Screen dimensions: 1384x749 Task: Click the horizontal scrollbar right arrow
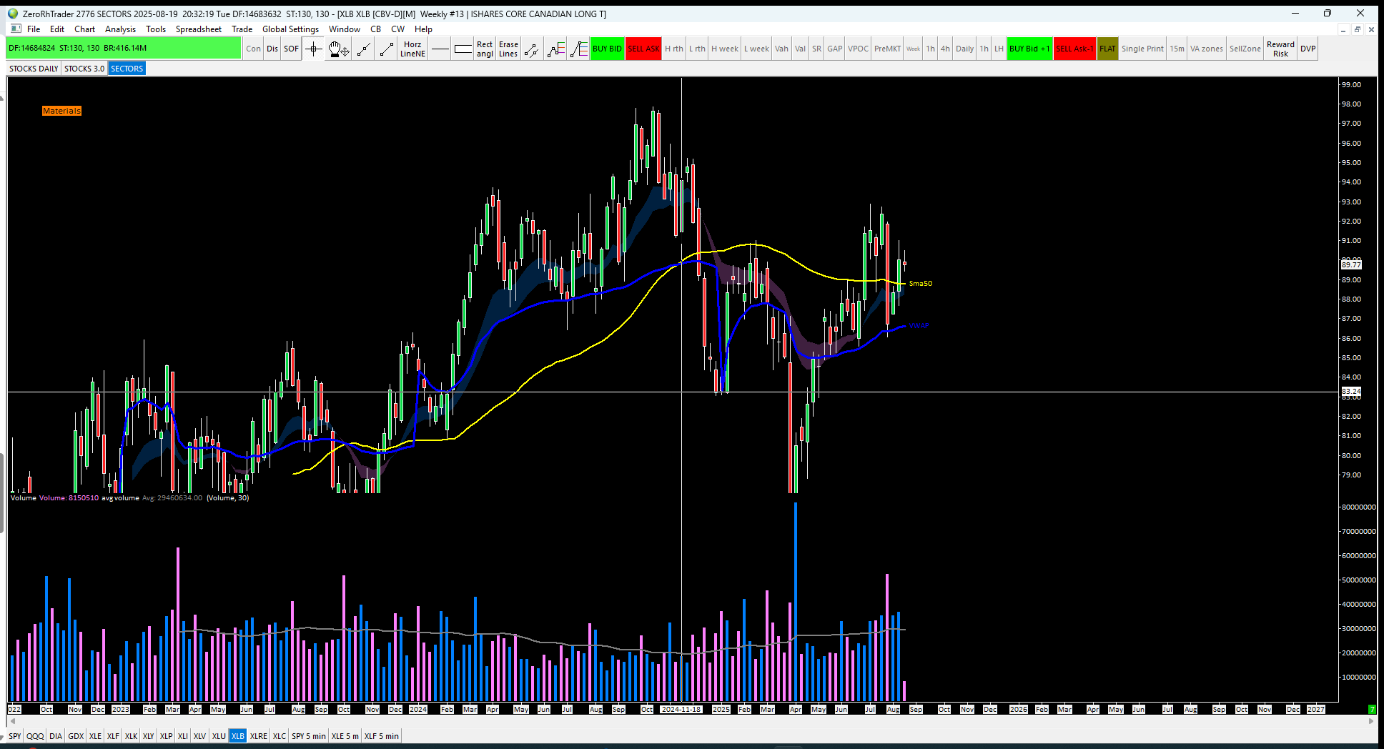click(x=1372, y=721)
